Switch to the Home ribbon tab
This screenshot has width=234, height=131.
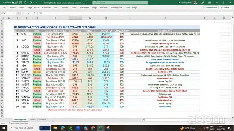point(13,7)
